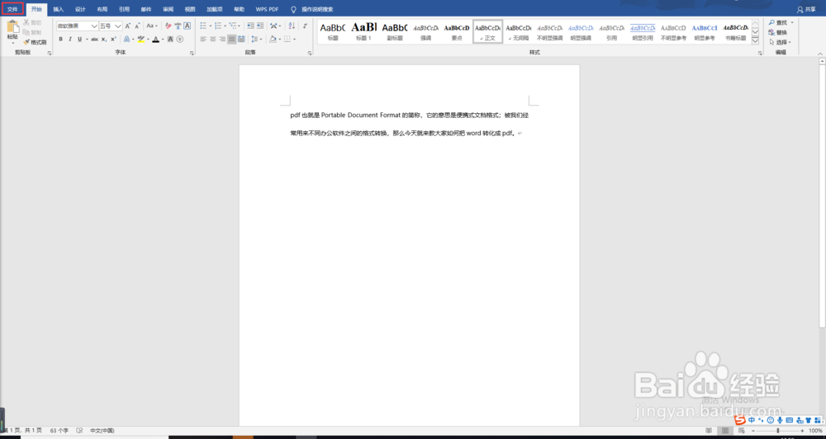Viewport: 826px width, 439px height.
Task: Open the 文件 (File) tab
Action: [x=12, y=9]
